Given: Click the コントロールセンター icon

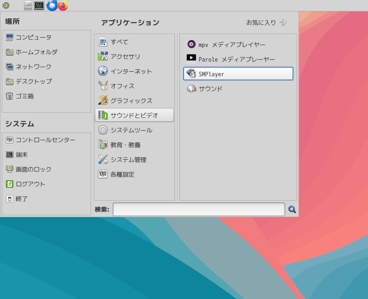Looking at the screenshot, I should pos(10,140).
